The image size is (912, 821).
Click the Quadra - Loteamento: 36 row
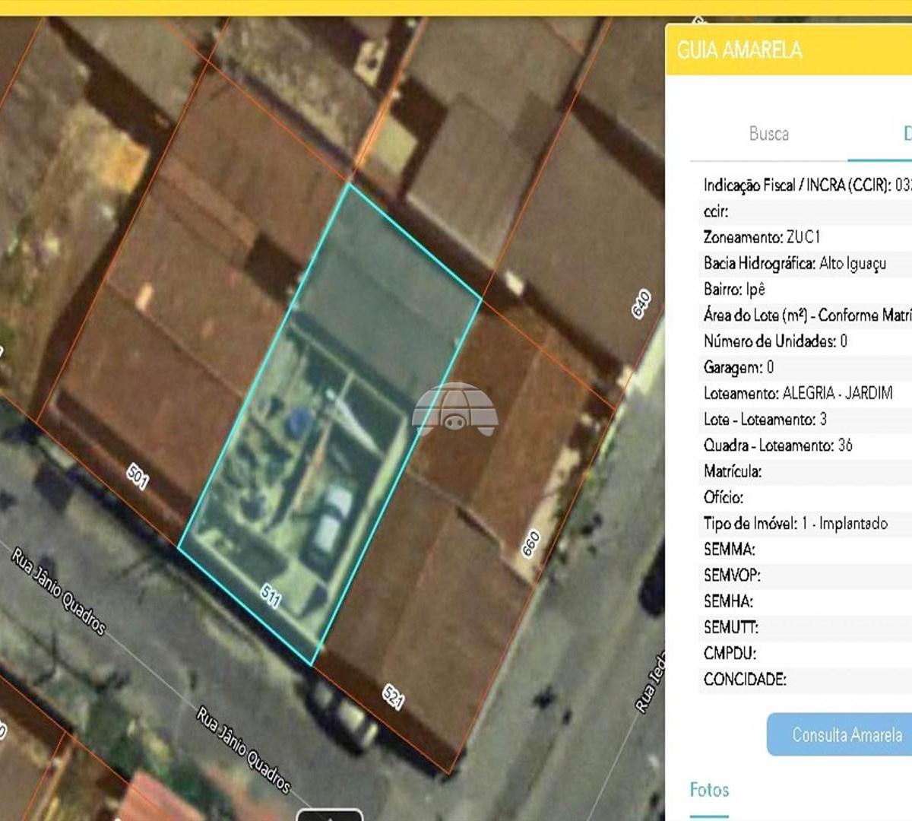pyautogui.click(x=805, y=445)
